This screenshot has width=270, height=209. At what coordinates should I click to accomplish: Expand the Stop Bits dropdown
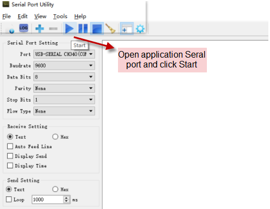pos(64,100)
